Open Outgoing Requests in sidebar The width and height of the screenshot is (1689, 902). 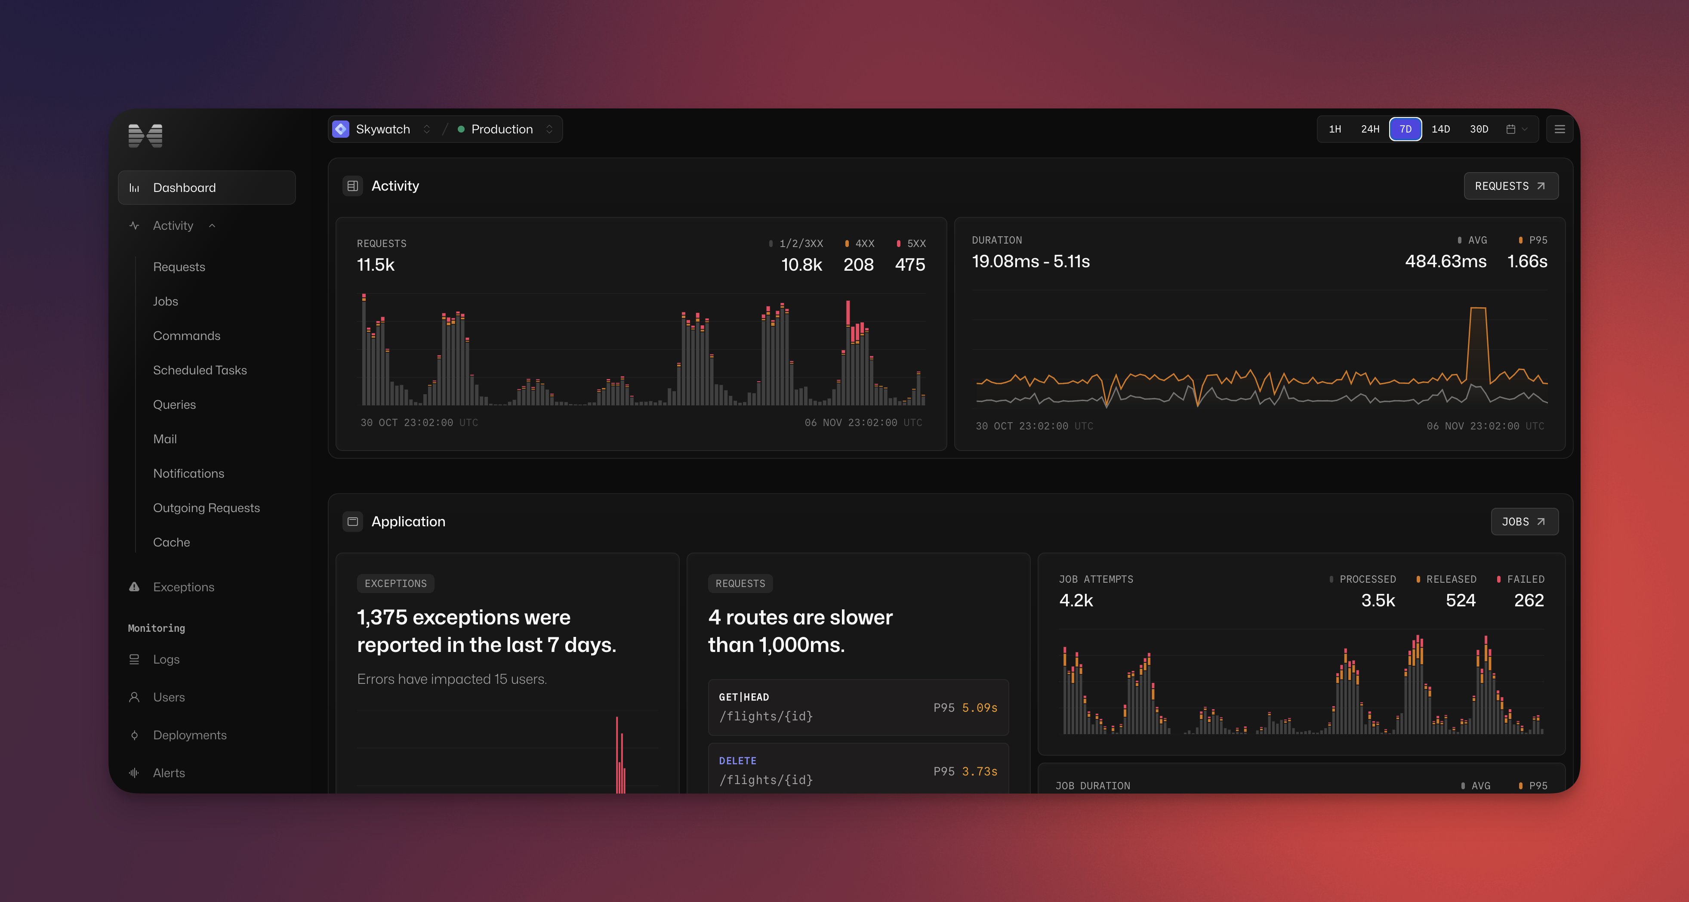click(x=207, y=508)
